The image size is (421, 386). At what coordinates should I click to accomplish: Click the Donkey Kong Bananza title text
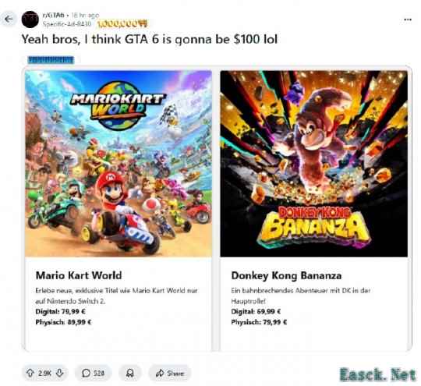click(x=286, y=275)
